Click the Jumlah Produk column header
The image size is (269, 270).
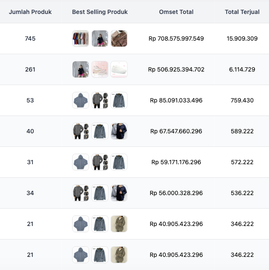point(30,12)
